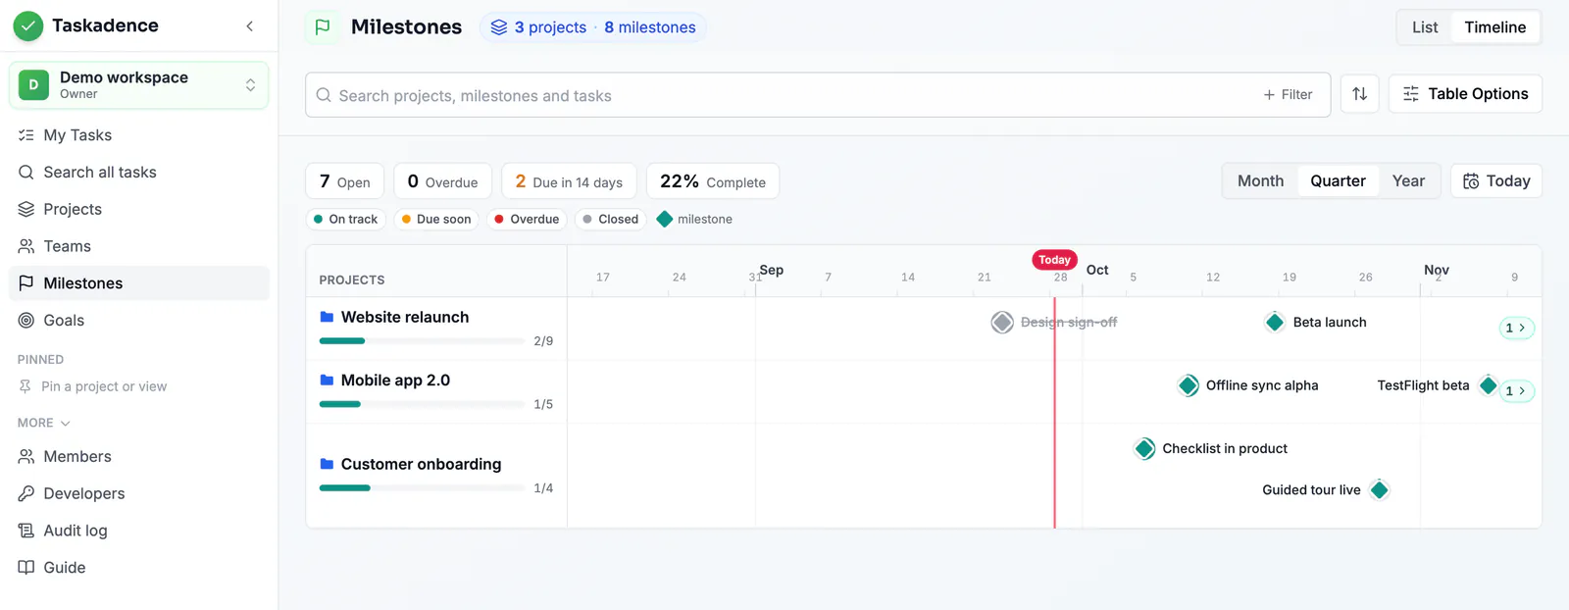The image size is (1569, 610).
Task: Click the 1/4 count for Customer onboarding
Action: pyautogui.click(x=543, y=488)
